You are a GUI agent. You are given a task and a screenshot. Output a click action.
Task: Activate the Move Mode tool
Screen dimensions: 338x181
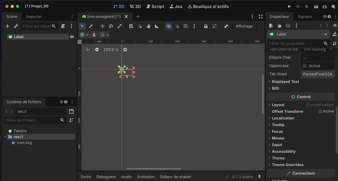[x=102, y=26]
